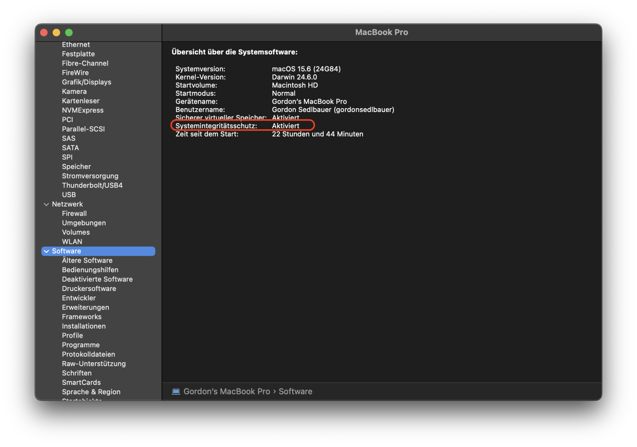Show Schriften font information
This screenshot has height=447, width=637.
click(77, 373)
